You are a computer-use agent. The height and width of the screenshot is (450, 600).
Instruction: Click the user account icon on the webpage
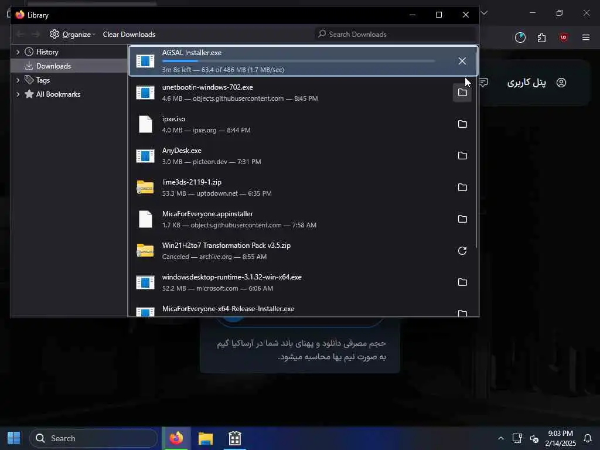561,83
